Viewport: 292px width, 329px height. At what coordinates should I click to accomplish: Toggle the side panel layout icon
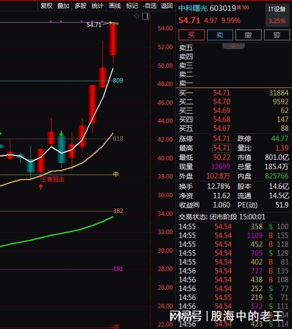[146, 16]
